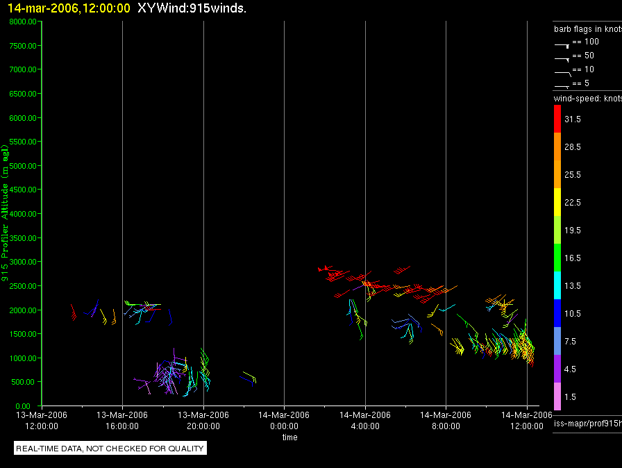Click the 500.00 altitude tick label

click(23, 382)
